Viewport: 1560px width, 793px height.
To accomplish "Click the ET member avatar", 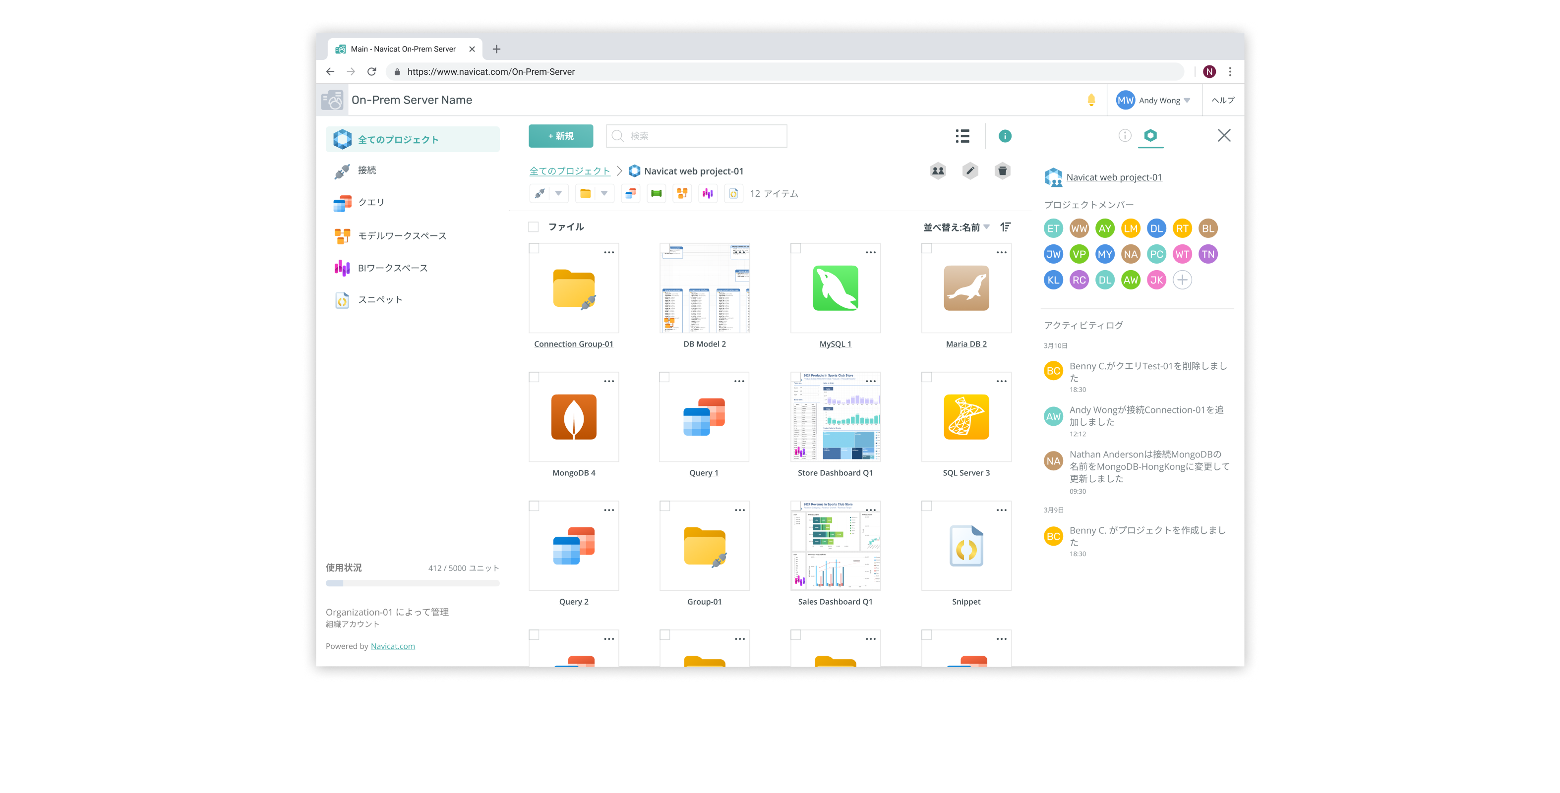I will (1053, 228).
